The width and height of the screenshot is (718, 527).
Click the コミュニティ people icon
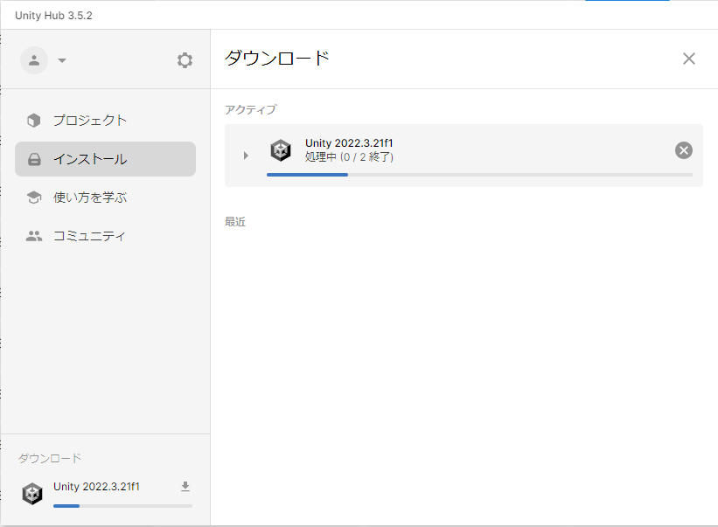(x=34, y=236)
